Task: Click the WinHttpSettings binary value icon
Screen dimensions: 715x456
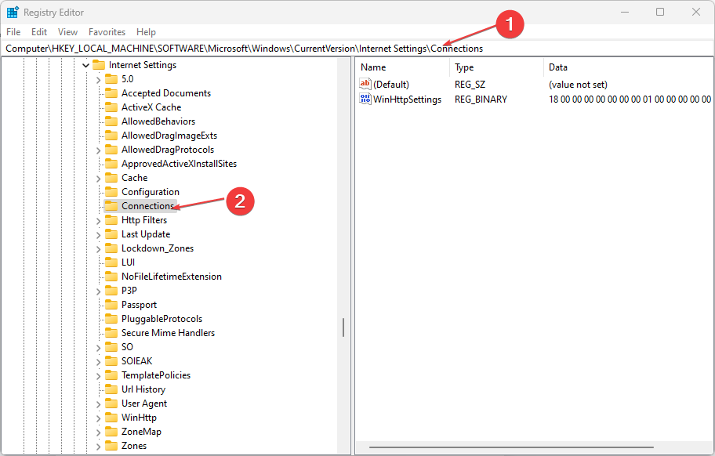Action: tap(365, 99)
